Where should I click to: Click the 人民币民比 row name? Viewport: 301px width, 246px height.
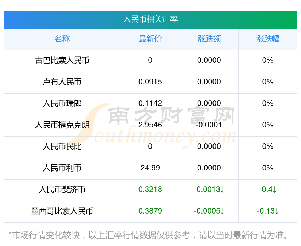(62, 146)
